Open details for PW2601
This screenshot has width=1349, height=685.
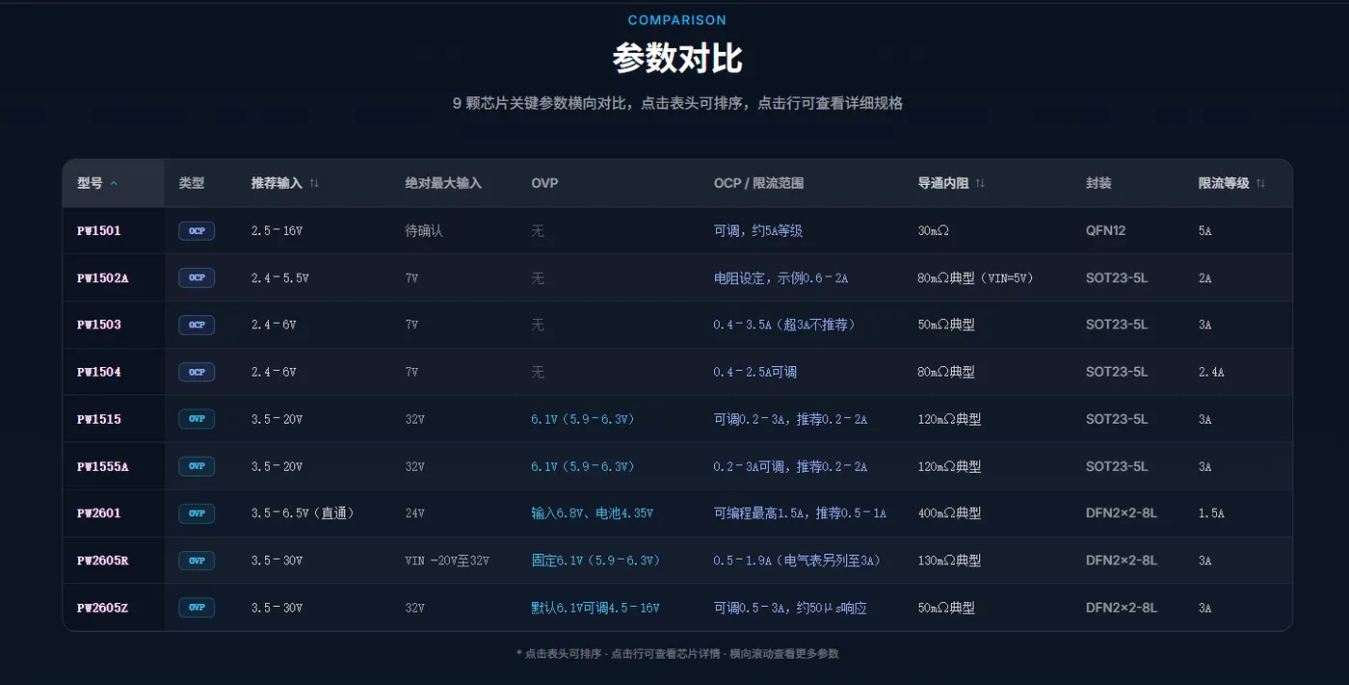[677, 514]
